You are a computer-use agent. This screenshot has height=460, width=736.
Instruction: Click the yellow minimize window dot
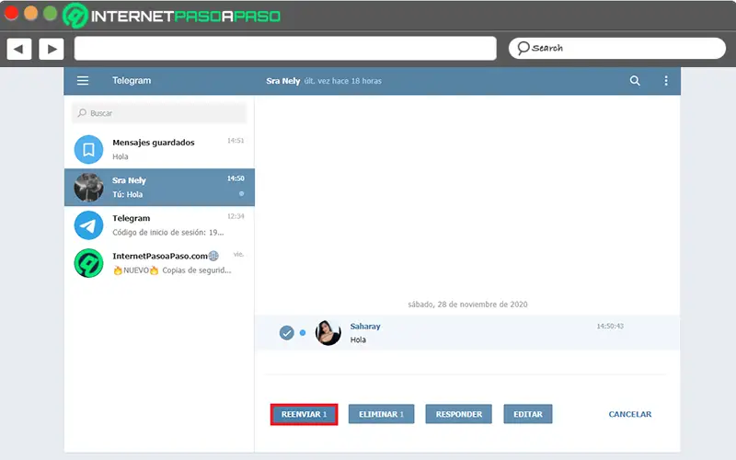(x=30, y=14)
